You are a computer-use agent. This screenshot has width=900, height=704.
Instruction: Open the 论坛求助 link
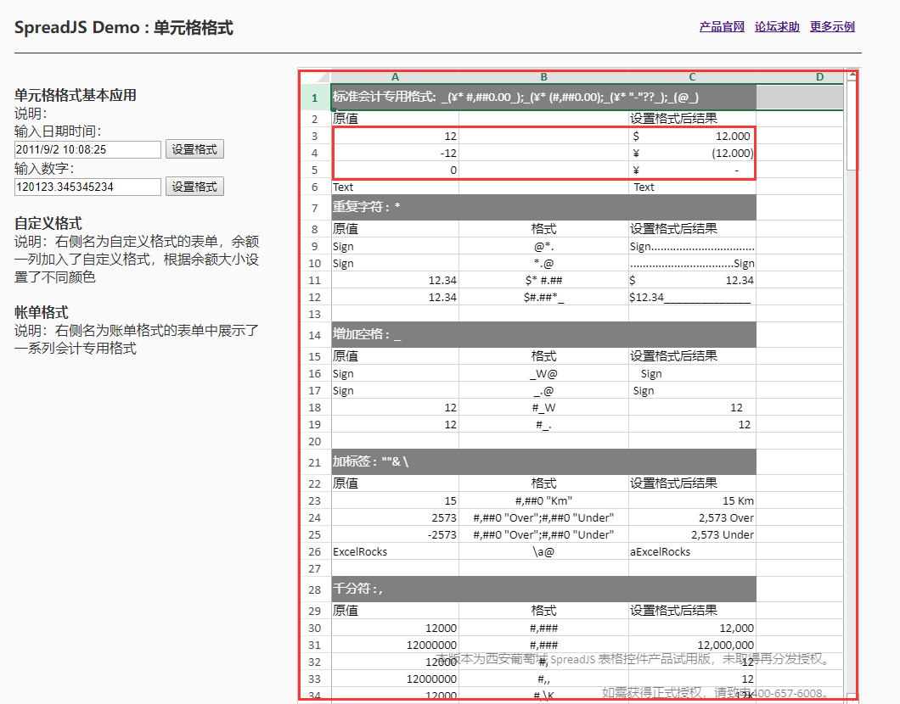pyautogui.click(x=777, y=26)
